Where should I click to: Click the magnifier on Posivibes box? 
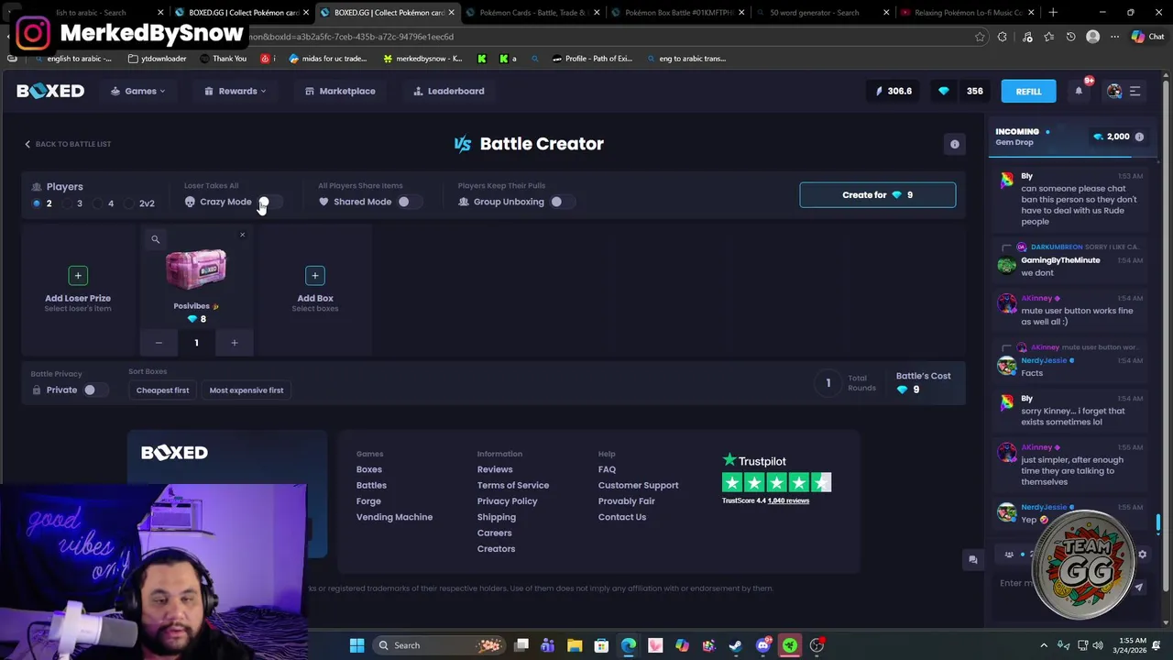point(155,239)
